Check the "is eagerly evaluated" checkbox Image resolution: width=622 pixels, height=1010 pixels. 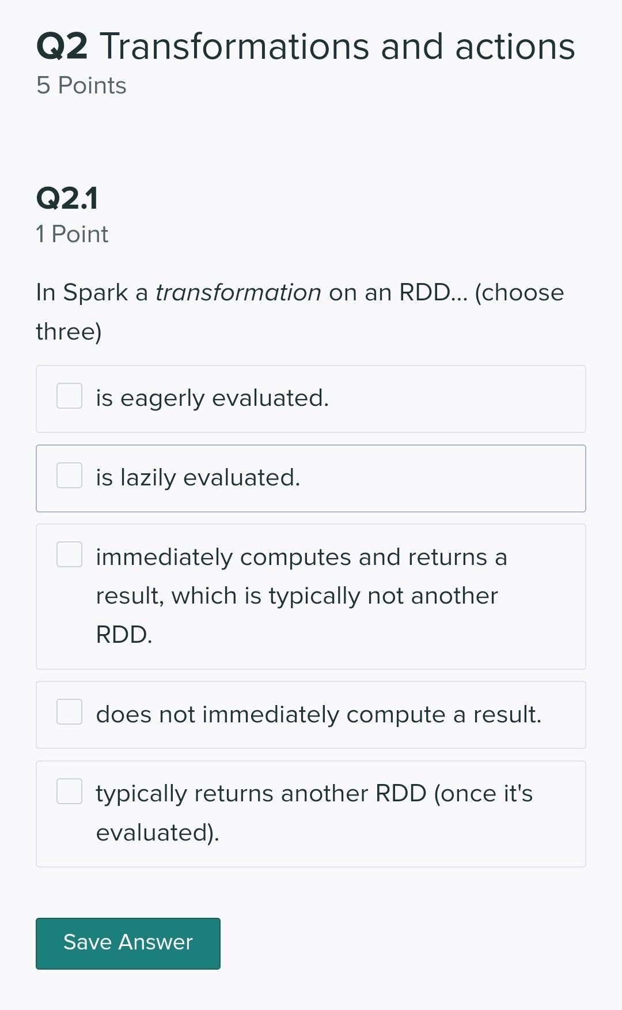[x=69, y=396]
